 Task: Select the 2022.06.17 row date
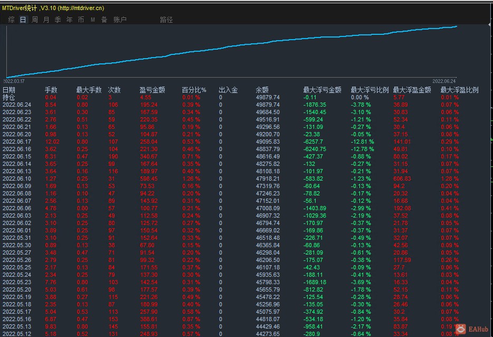click(x=17, y=142)
